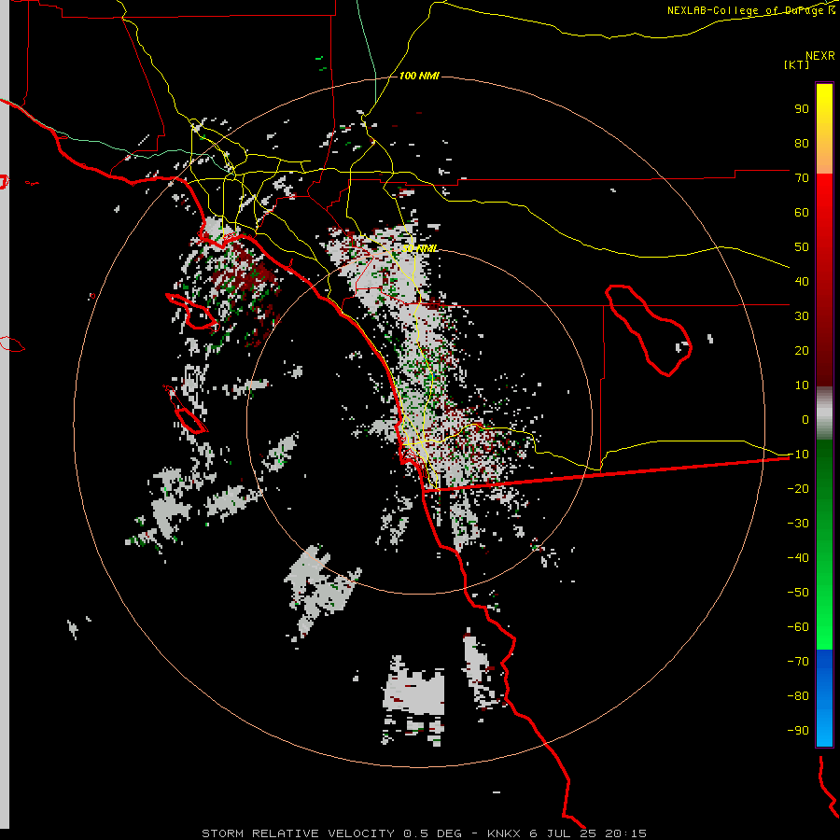Click the 70 value on velocity scale

click(x=802, y=178)
